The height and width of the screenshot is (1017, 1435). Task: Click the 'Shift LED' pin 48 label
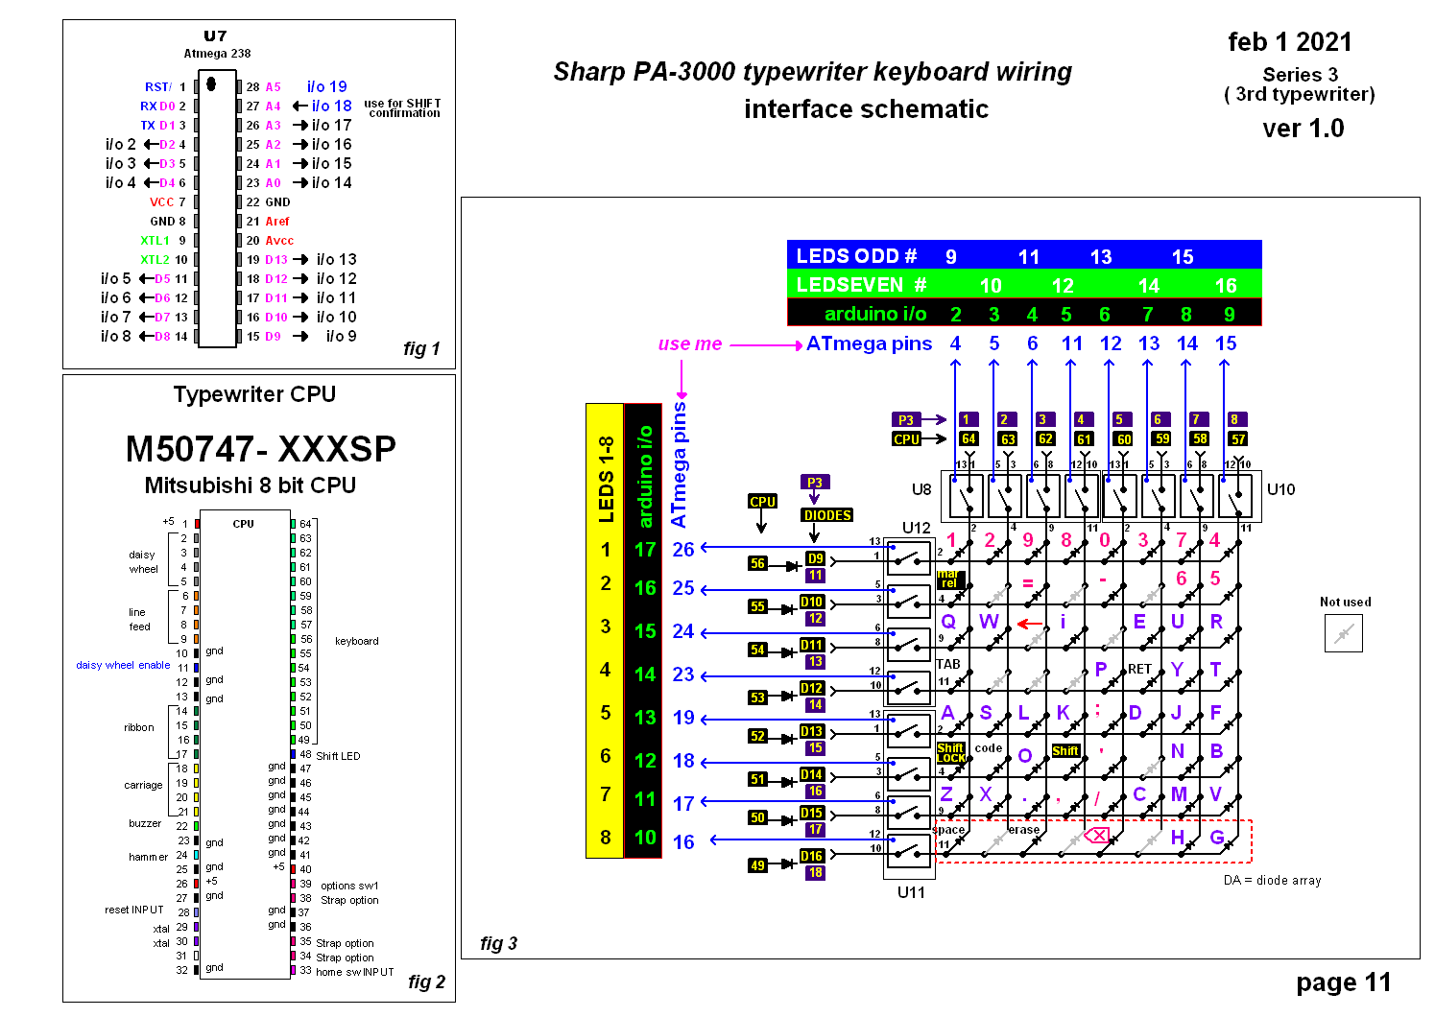click(x=338, y=756)
